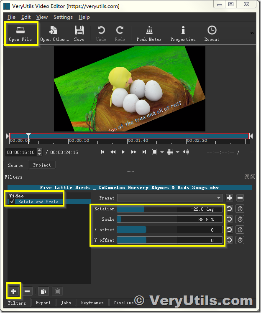Enable keyframes for Scale
Screen dimensions: 261x313
tap(240, 220)
